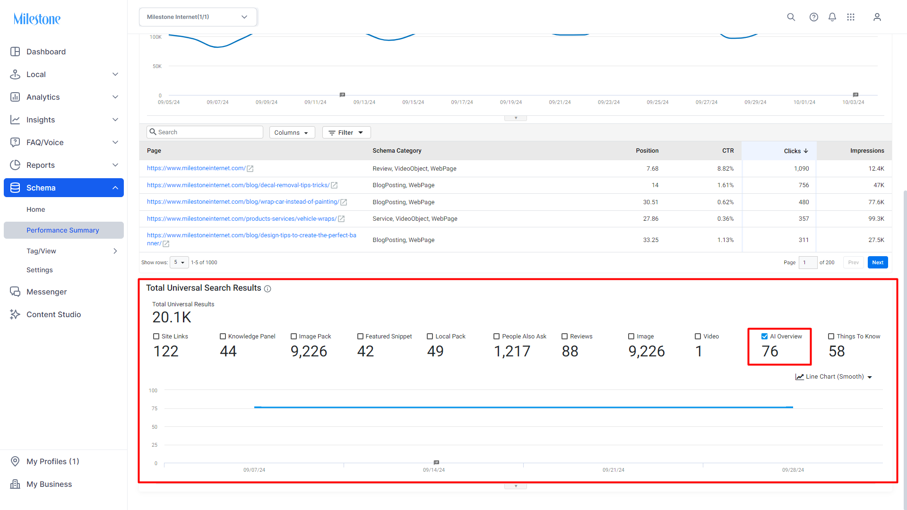The height and width of the screenshot is (510, 907).
Task: Click the Prev page button
Action: [854, 262]
